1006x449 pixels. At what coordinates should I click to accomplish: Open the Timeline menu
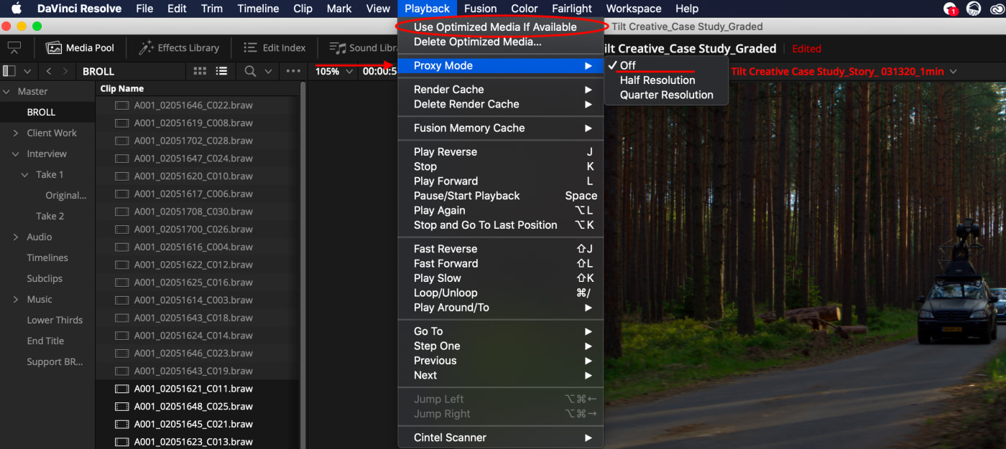click(x=258, y=9)
